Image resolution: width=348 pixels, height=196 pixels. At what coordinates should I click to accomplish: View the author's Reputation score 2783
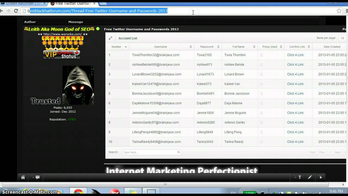[x=72, y=120]
